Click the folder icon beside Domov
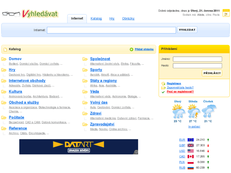This screenshot has height=173, width=231. (4, 59)
